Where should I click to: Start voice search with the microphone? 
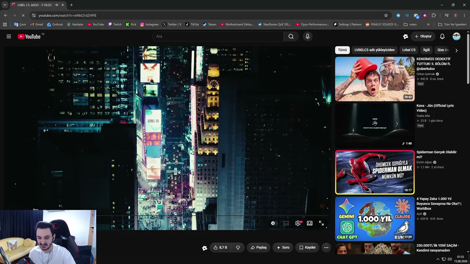pyautogui.click(x=308, y=36)
